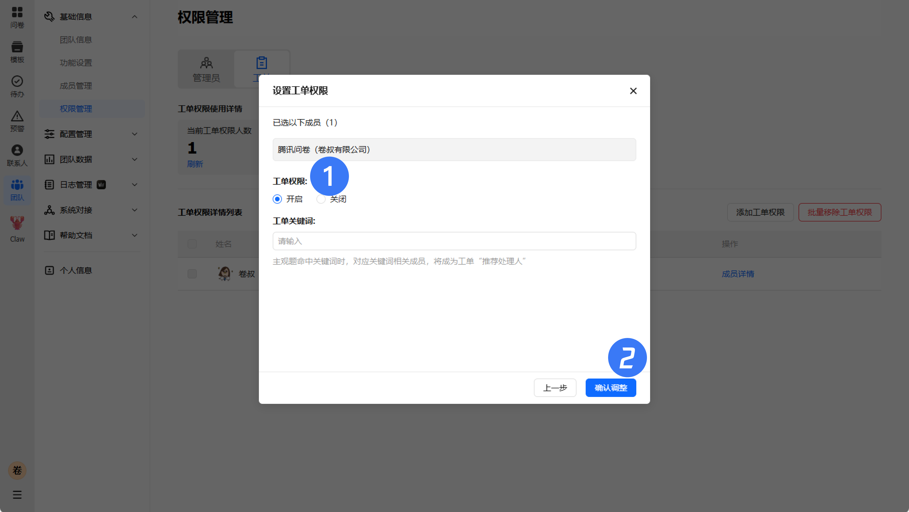The image size is (909, 512).
Task: Click the 已选以下成员（1） label
Action: pos(305,123)
